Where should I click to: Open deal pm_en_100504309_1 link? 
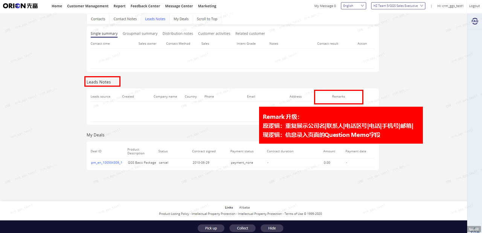pos(107,162)
